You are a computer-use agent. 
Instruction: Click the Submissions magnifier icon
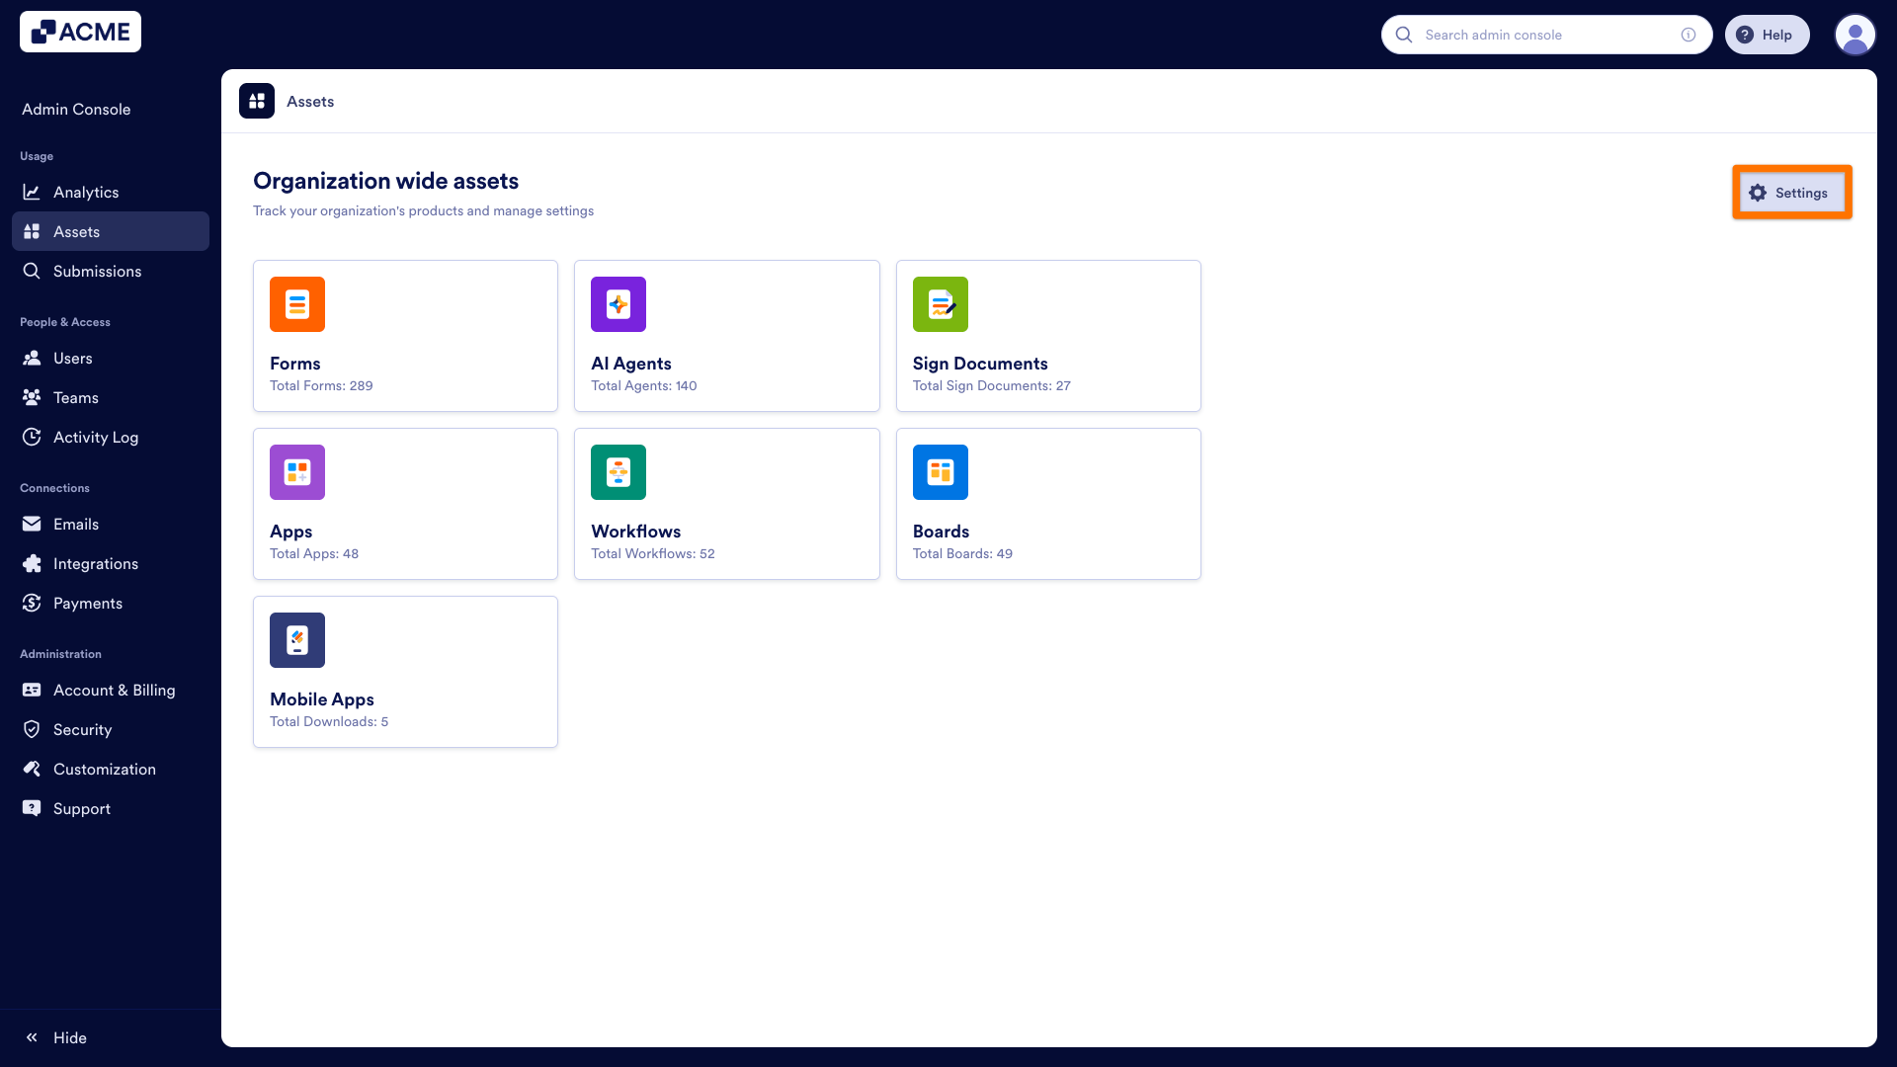tap(33, 271)
